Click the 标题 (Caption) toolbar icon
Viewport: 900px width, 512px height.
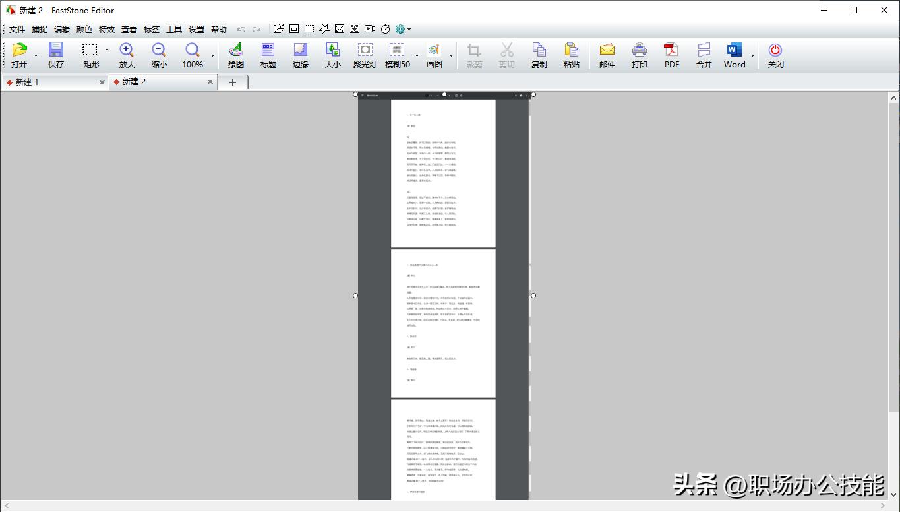point(268,55)
